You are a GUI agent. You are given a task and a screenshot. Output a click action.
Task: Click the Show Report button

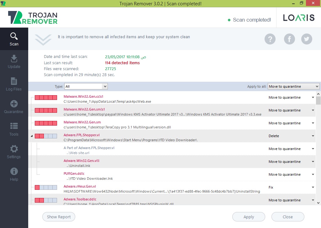59,217
